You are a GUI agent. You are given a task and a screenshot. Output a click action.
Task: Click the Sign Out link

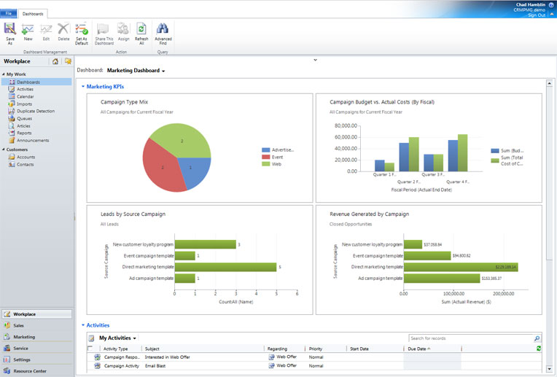tap(537, 15)
